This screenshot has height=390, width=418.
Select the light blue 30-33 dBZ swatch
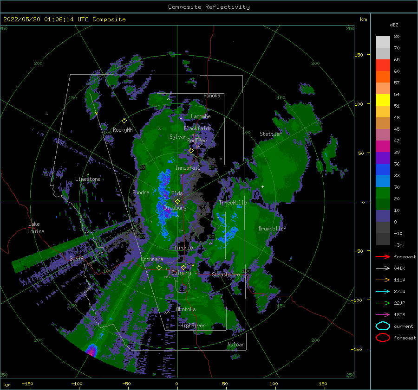pyautogui.click(x=383, y=181)
